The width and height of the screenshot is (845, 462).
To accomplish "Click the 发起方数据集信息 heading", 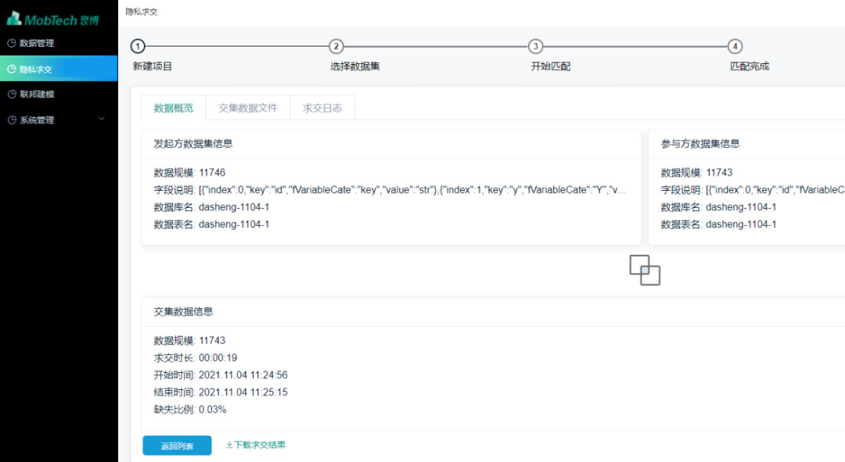I will point(193,144).
